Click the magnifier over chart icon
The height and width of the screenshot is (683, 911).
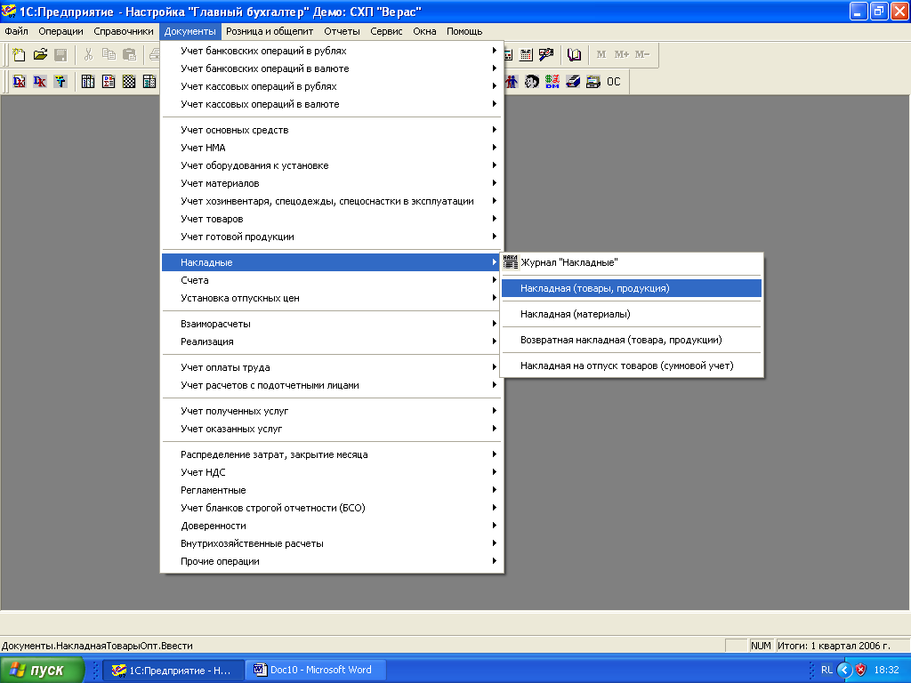click(x=546, y=54)
